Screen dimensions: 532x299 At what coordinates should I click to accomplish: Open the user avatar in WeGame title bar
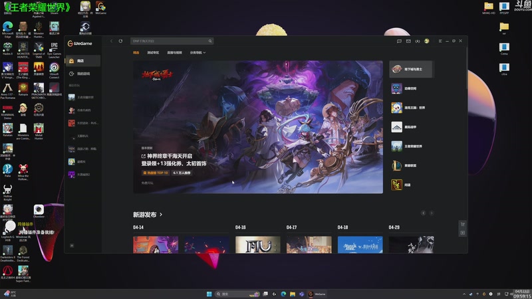click(x=426, y=41)
